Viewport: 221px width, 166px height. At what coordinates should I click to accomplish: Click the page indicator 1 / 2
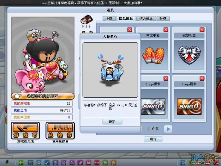click(153, 129)
